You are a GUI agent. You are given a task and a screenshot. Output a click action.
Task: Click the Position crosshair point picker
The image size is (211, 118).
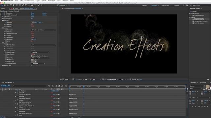[32, 23]
